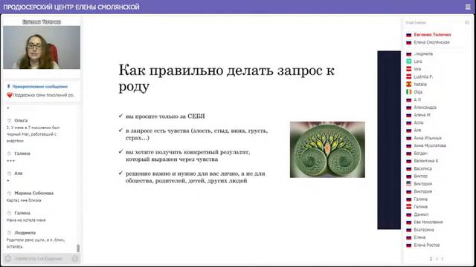Click the avatar icon next to Марина Соболева
The height and width of the screenshot is (267, 476).
point(9,193)
